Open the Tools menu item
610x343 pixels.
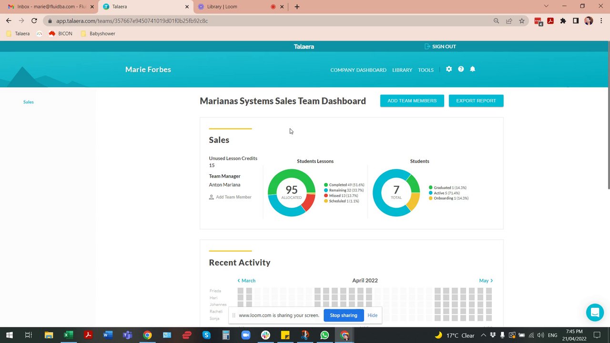click(x=426, y=70)
